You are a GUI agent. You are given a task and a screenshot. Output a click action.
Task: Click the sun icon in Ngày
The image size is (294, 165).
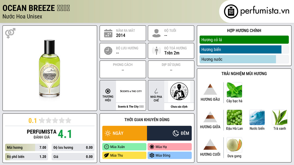click(108, 133)
